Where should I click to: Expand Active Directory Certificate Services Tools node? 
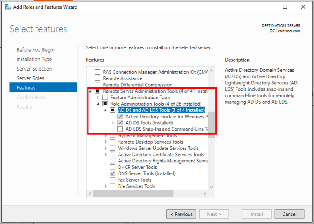click(106, 155)
